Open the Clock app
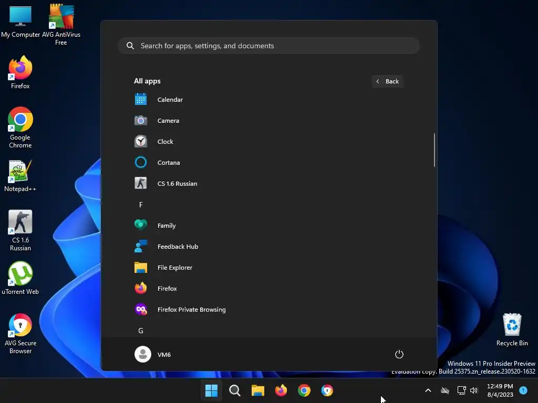Viewport: 538px width, 403px height. coord(268,142)
